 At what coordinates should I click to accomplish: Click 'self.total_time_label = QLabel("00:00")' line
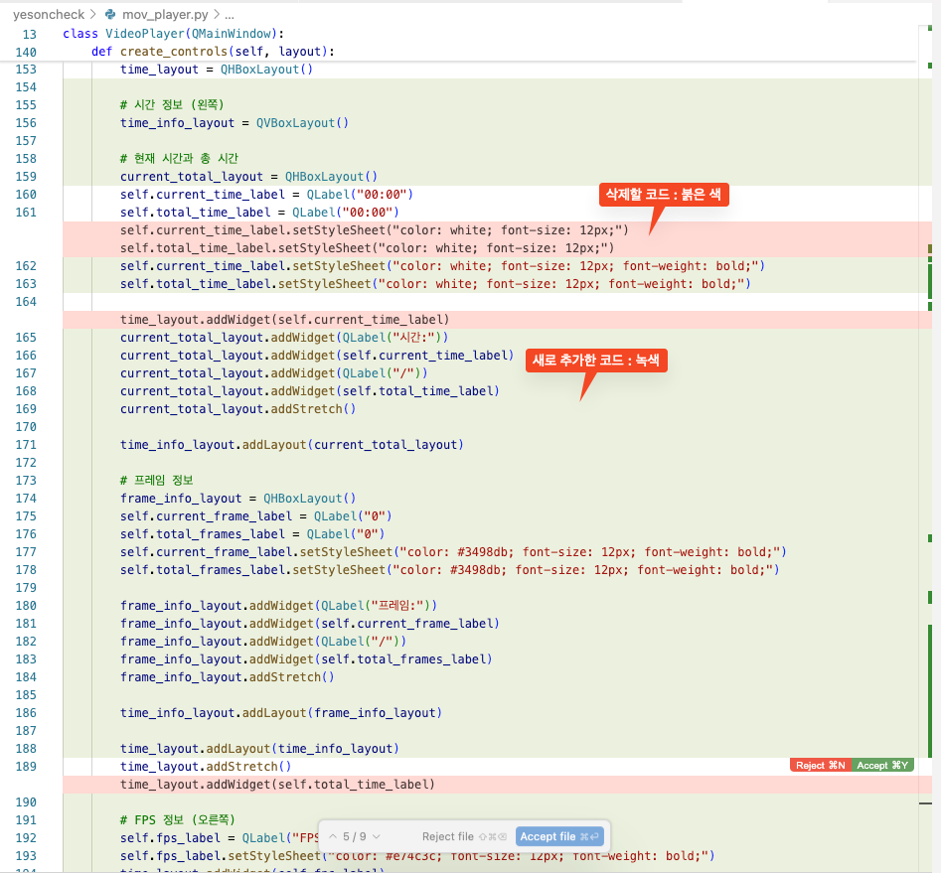coord(259,213)
